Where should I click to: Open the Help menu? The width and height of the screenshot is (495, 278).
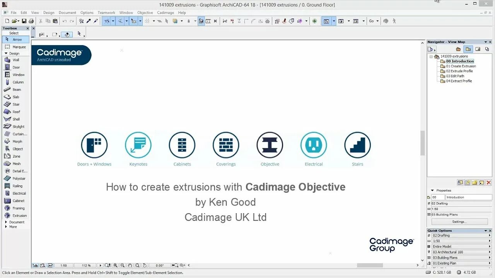click(x=182, y=13)
